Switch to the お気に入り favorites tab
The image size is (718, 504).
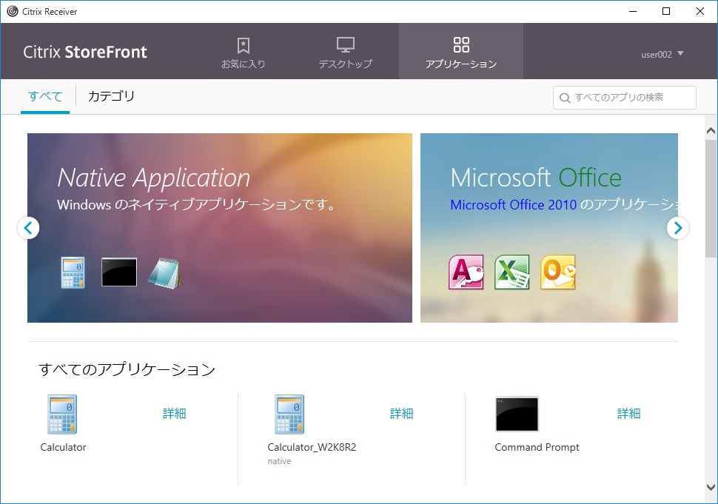click(243, 53)
